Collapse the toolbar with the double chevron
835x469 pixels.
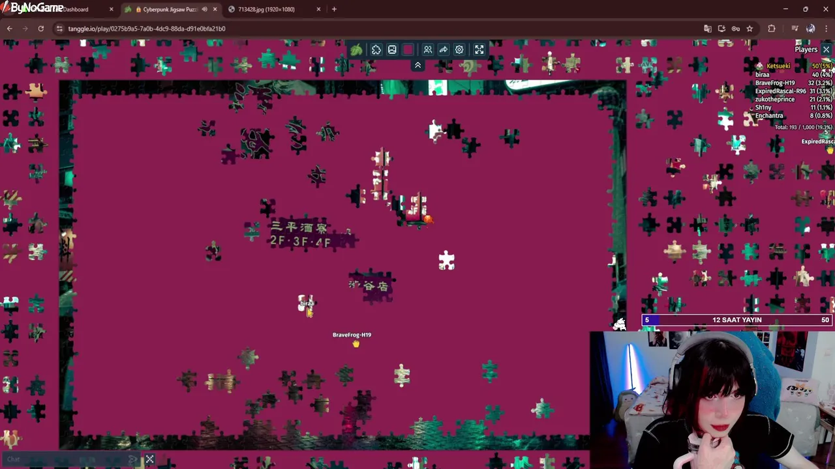click(417, 65)
